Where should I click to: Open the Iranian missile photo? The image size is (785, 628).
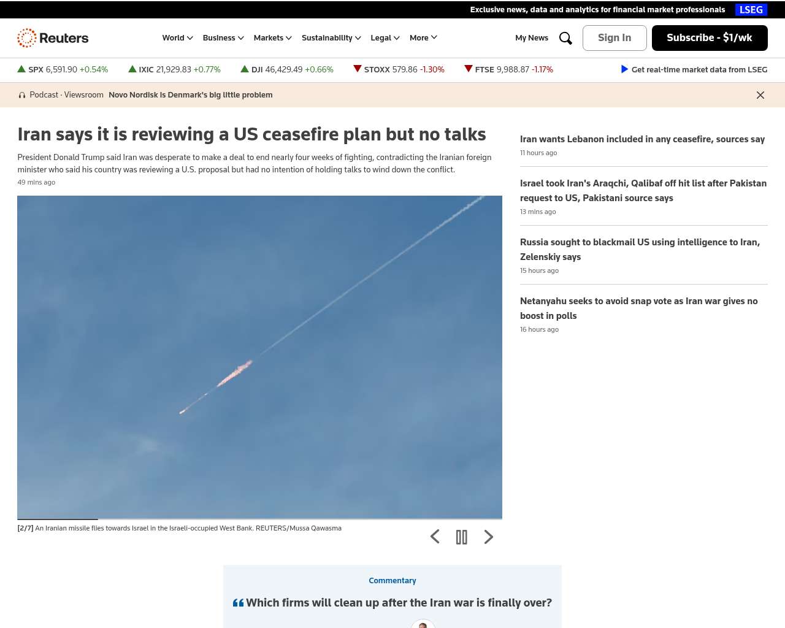coord(259,357)
